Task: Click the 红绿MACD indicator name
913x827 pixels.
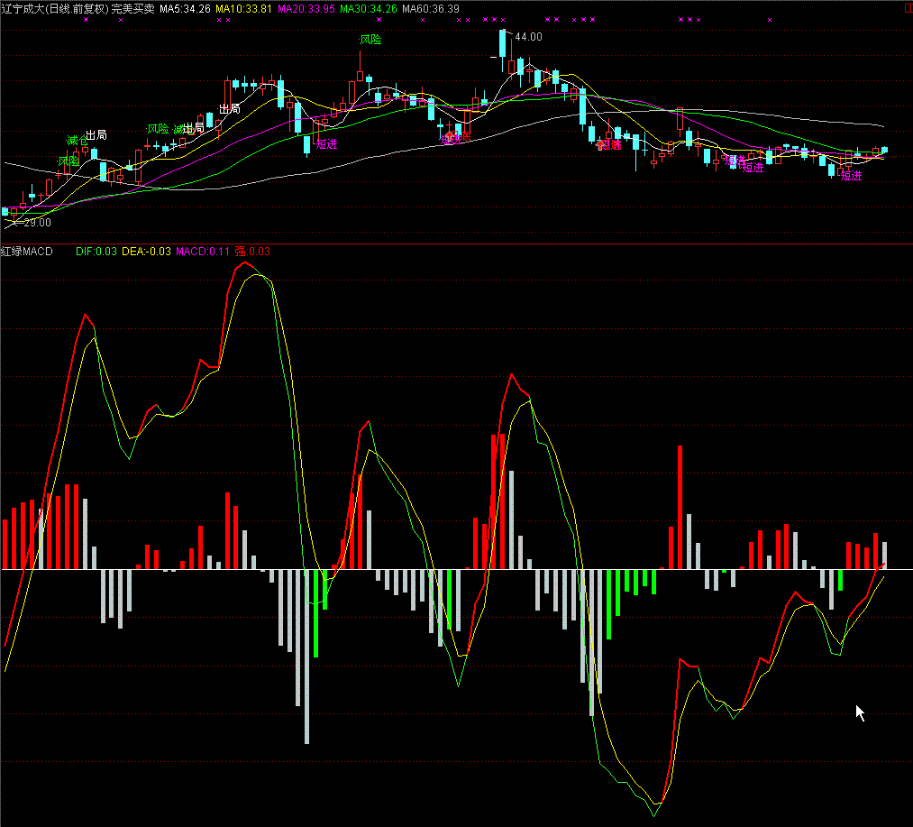Action: (27, 252)
